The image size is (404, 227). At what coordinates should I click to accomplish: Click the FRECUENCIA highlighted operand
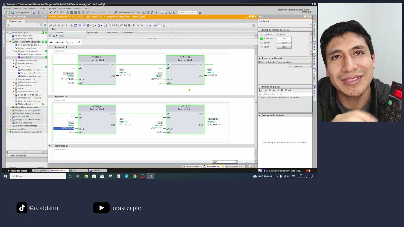(64, 129)
